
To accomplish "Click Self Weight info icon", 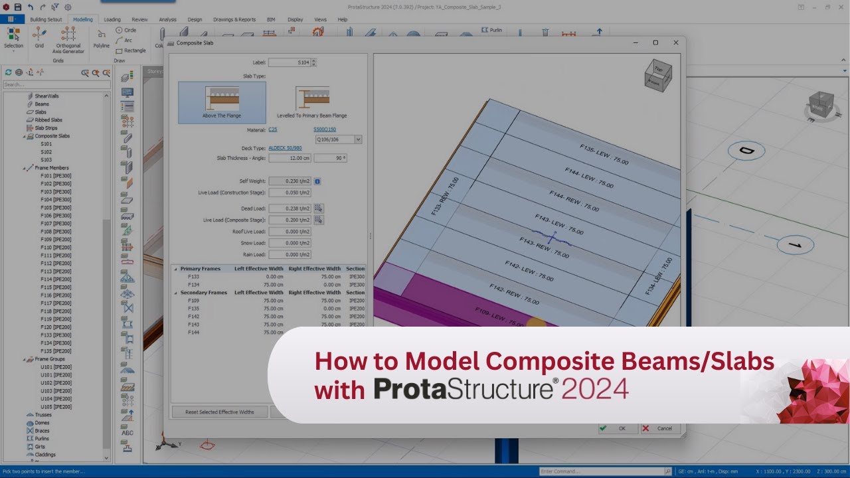I will [317, 181].
